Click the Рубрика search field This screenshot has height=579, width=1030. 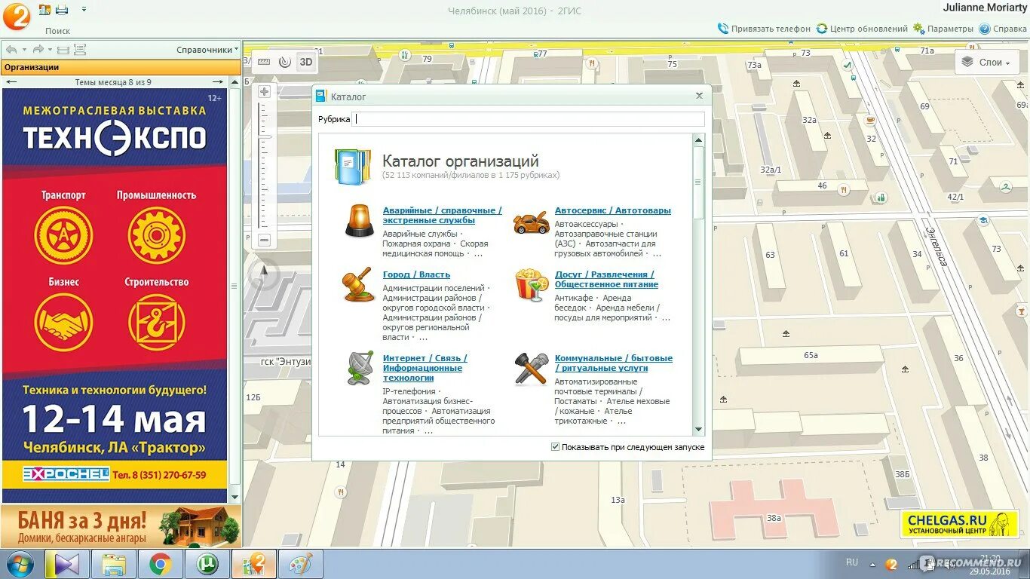(x=529, y=119)
